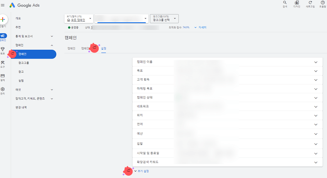
Task: Expand the 고객 획득 settings row
Action: tap(228, 80)
